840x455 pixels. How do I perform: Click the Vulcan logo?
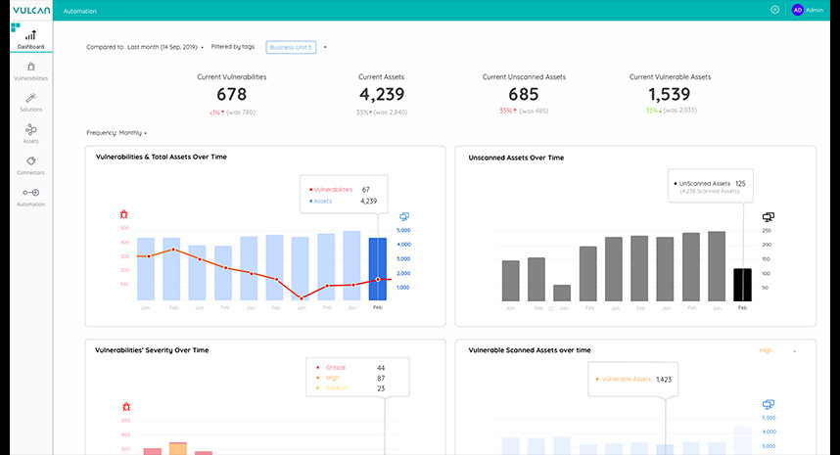tap(24, 10)
